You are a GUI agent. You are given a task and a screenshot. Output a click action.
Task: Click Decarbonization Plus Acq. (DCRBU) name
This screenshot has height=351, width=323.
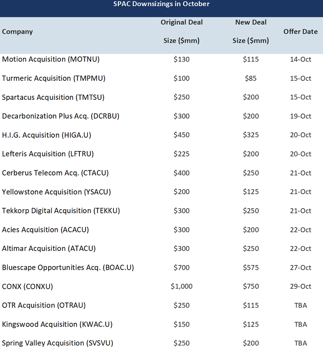[60, 116]
